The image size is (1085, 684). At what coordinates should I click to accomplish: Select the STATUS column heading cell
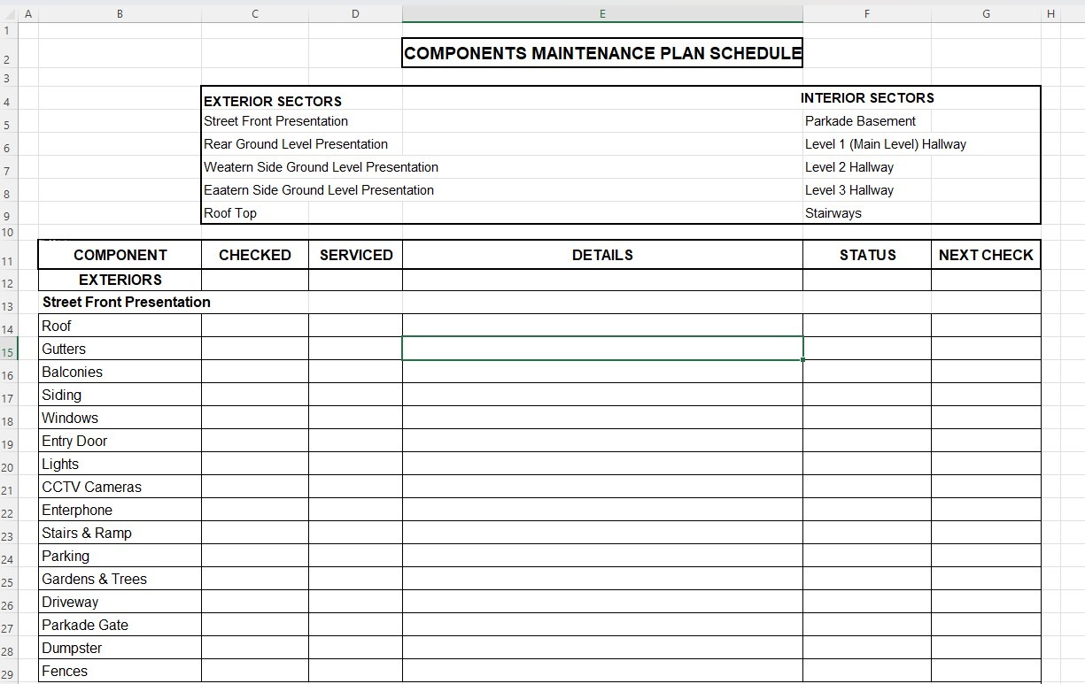[867, 255]
